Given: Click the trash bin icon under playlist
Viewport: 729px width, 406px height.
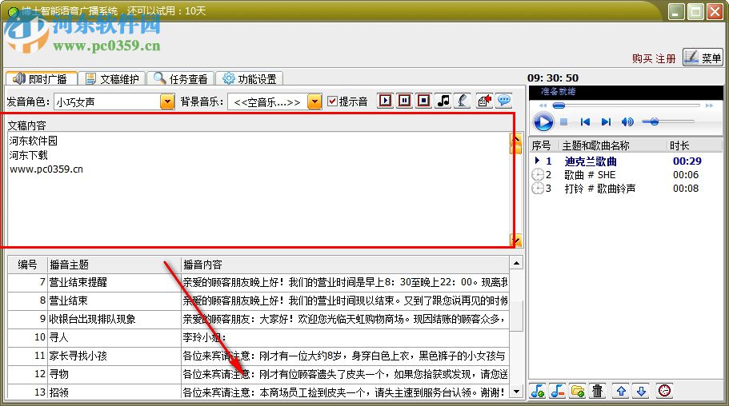Looking at the screenshot, I should pyautogui.click(x=597, y=391).
